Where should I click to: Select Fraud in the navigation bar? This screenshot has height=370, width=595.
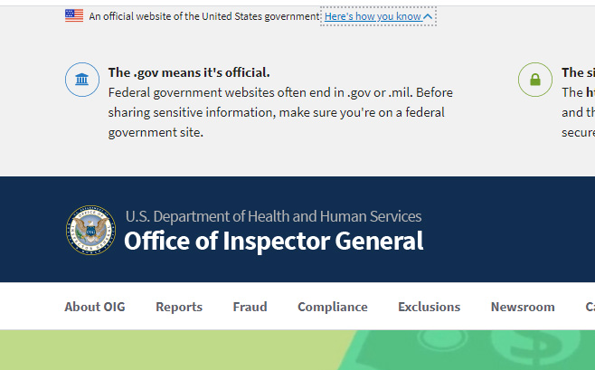pos(250,307)
